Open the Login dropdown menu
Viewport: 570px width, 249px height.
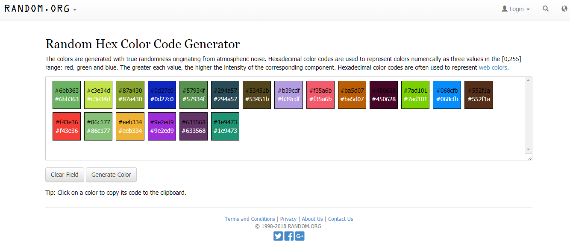[x=516, y=9]
